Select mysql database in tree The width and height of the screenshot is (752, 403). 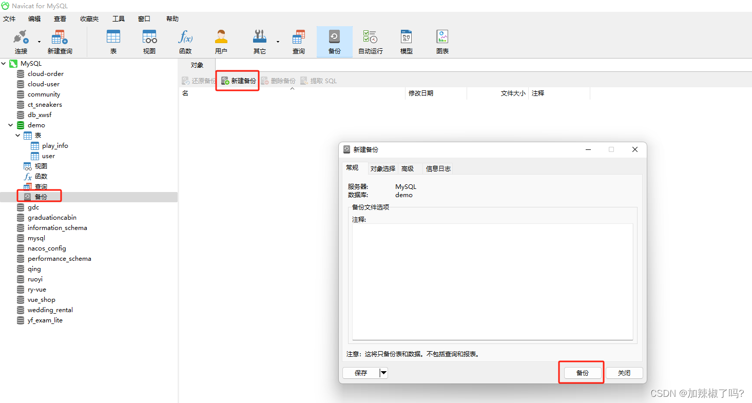(36, 238)
